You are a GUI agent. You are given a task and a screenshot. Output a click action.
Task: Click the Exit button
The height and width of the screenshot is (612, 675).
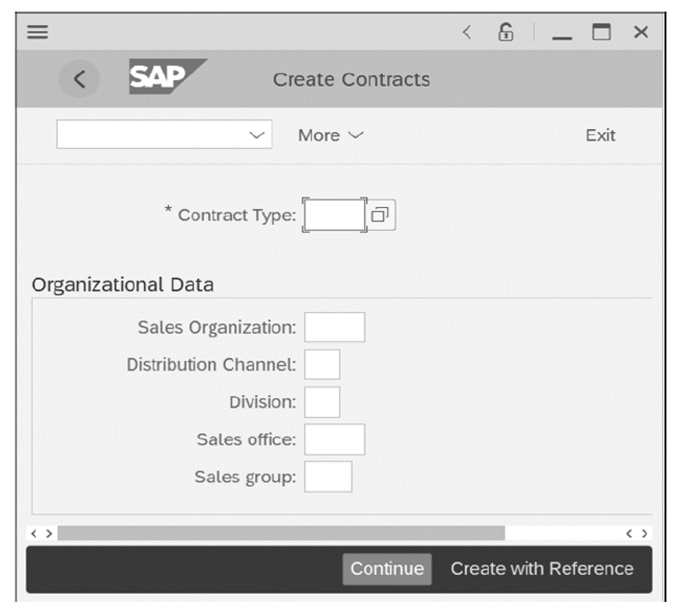[599, 135]
